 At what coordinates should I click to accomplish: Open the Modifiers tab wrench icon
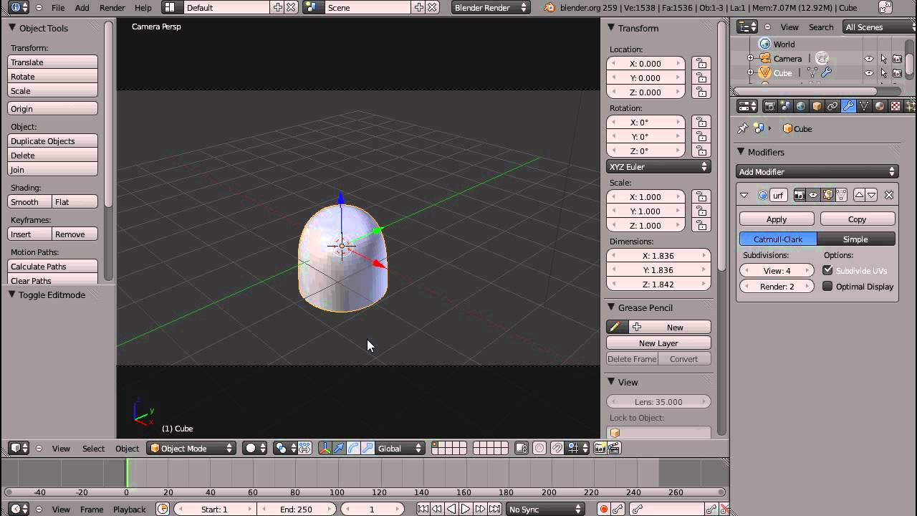click(848, 106)
